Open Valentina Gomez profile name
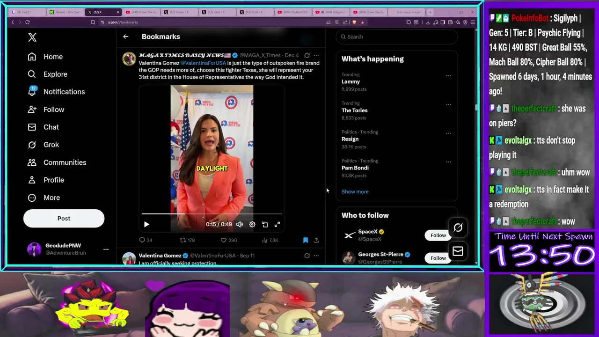This screenshot has height=337, width=599. click(x=160, y=256)
